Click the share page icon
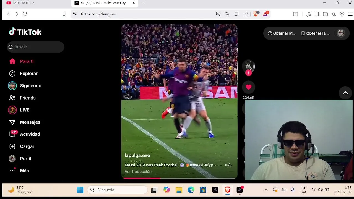 246,14
